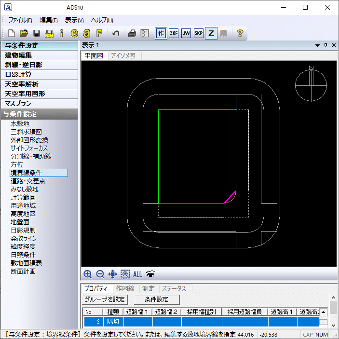Expand the 日影計算 section in the sidebar
Image resolution: width=339 pixels, height=339 pixels.
pyautogui.click(x=40, y=74)
